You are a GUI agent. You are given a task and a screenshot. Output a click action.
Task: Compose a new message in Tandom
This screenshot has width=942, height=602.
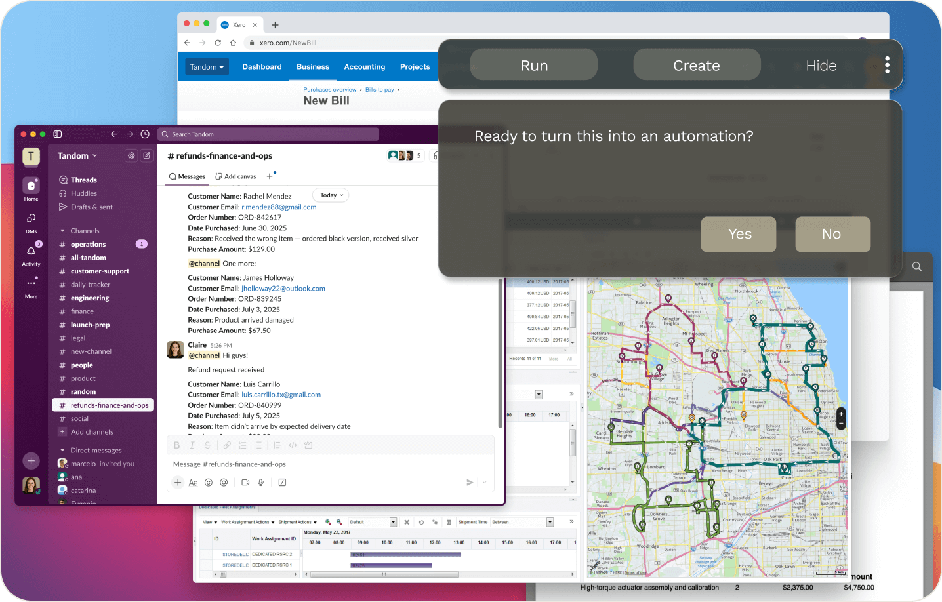[147, 156]
